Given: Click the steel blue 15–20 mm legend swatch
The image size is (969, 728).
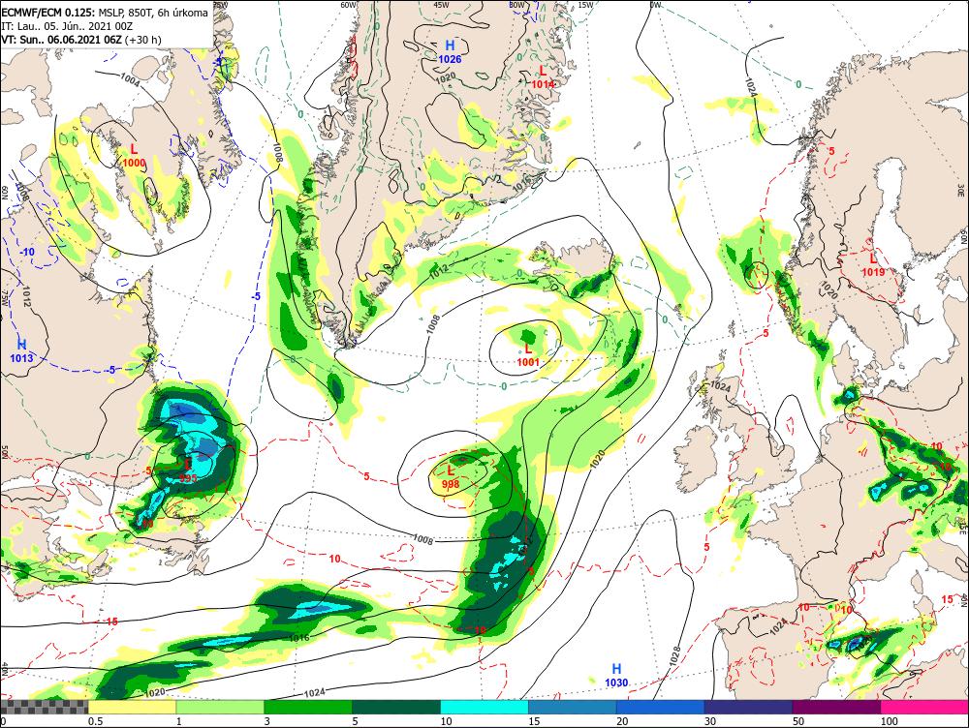Looking at the screenshot, I should pyautogui.click(x=573, y=707).
